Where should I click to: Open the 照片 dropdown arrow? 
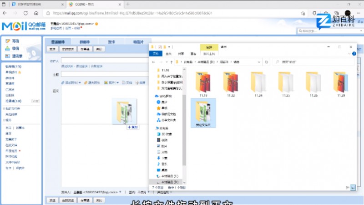[118, 83]
